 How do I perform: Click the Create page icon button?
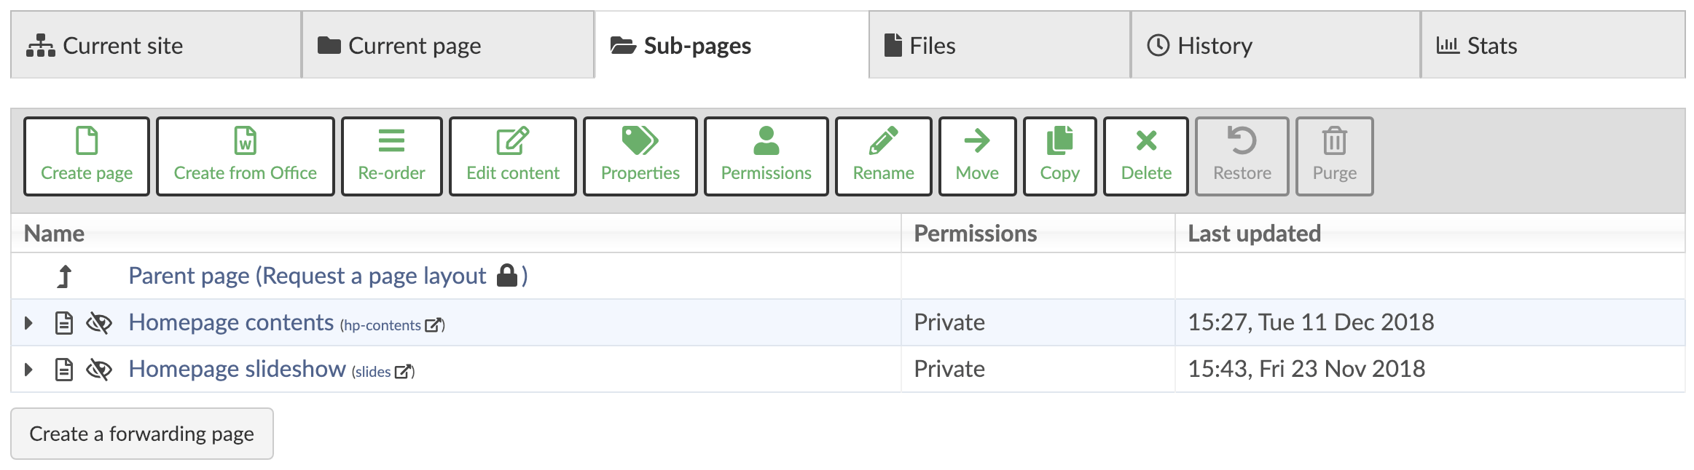click(x=86, y=156)
